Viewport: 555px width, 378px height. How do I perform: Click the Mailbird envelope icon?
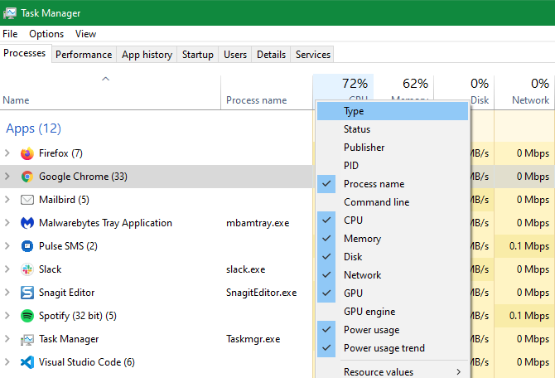click(27, 200)
